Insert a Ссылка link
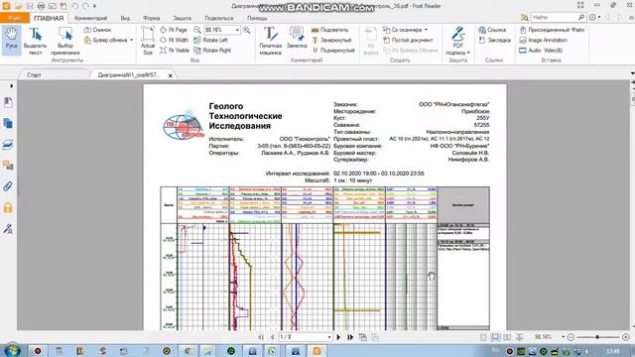This screenshot has width=635, height=357. coord(492,30)
